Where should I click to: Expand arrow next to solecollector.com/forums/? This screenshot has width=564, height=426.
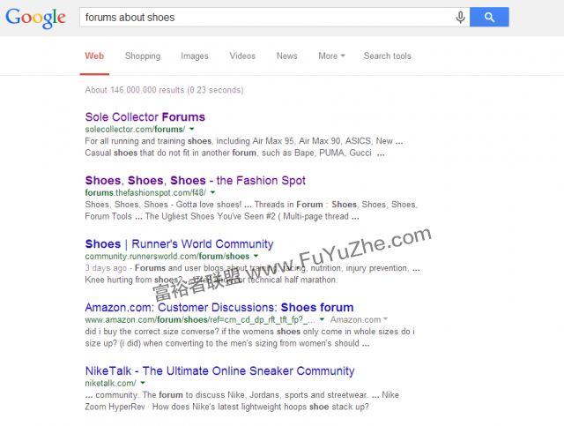pyautogui.click(x=192, y=129)
